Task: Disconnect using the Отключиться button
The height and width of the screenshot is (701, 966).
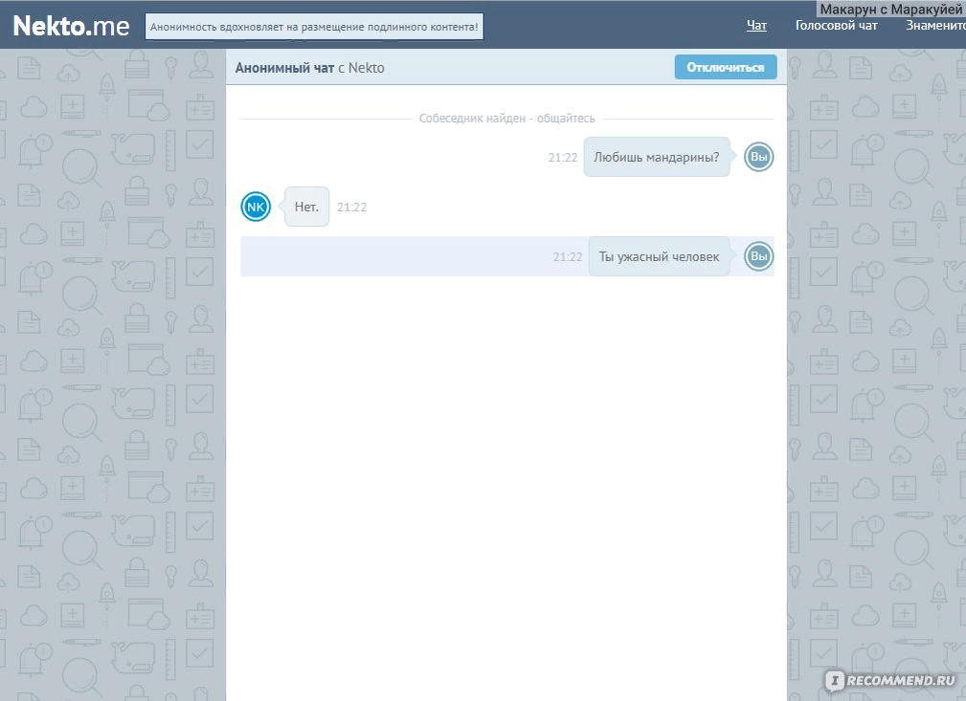Action: pyautogui.click(x=725, y=67)
